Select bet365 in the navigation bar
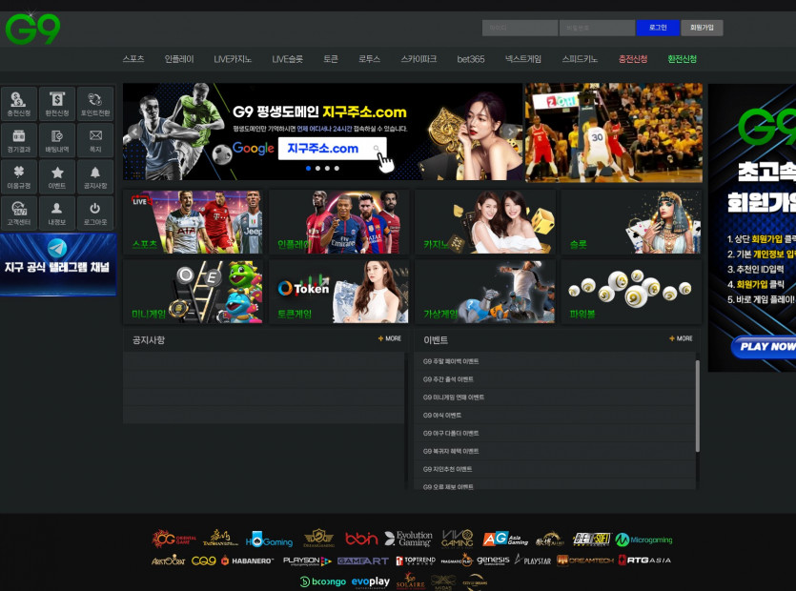 (471, 59)
